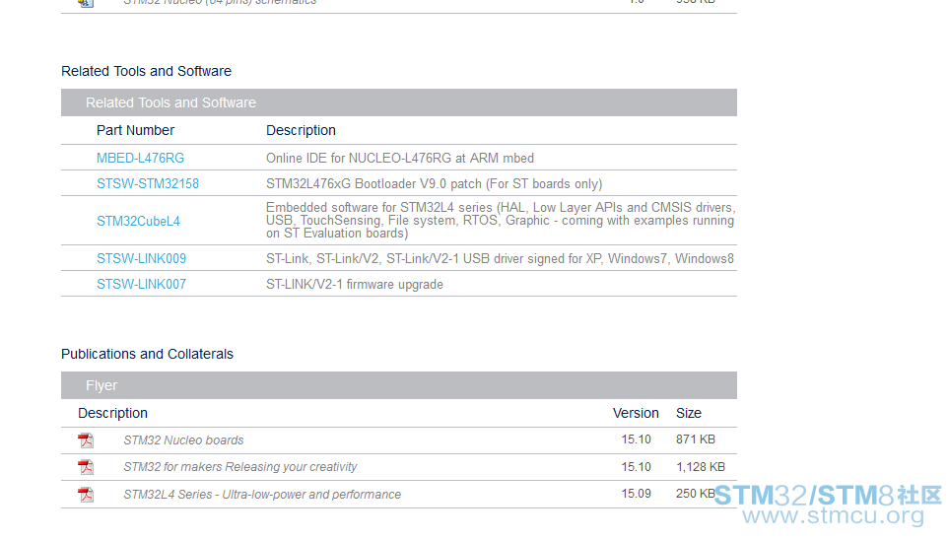The width and height of the screenshot is (948, 540).
Task: Click the '871 KB' size value
Action: 696,439
